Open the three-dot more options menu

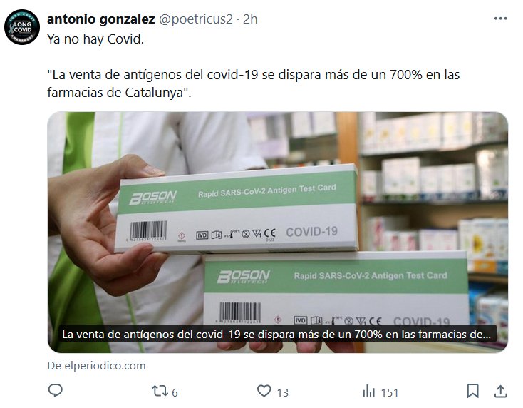pyautogui.click(x=500, y=19)
